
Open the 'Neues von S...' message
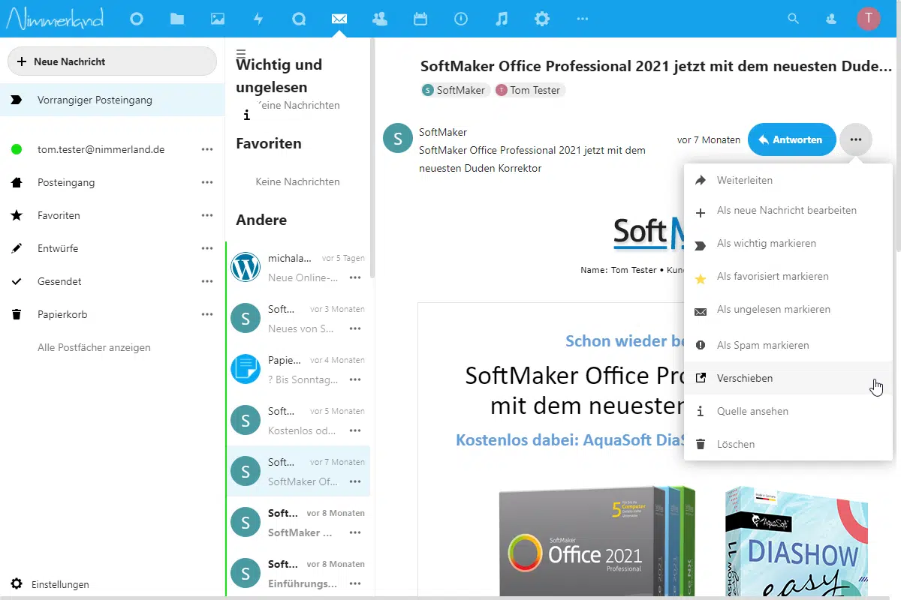(298, 318)
